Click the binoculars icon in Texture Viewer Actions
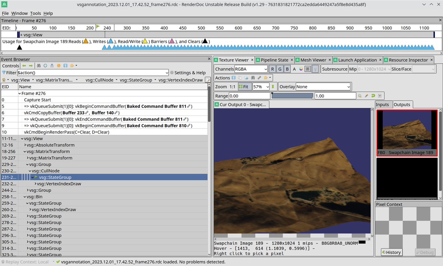This screenshot has height=266, width=443. [x=253, y=78]
